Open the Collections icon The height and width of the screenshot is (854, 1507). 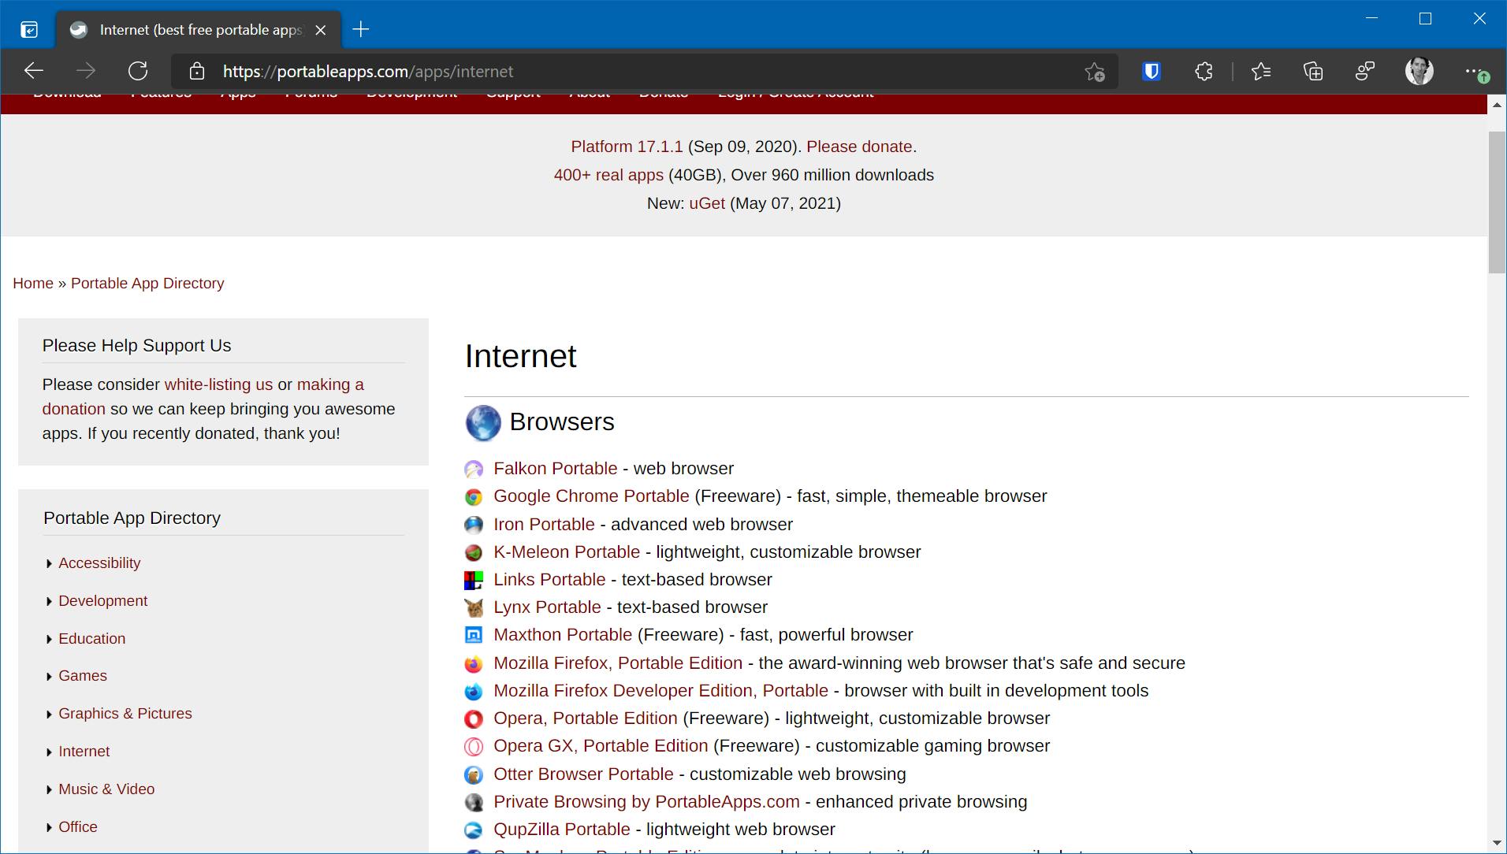tap(1313, 72)
